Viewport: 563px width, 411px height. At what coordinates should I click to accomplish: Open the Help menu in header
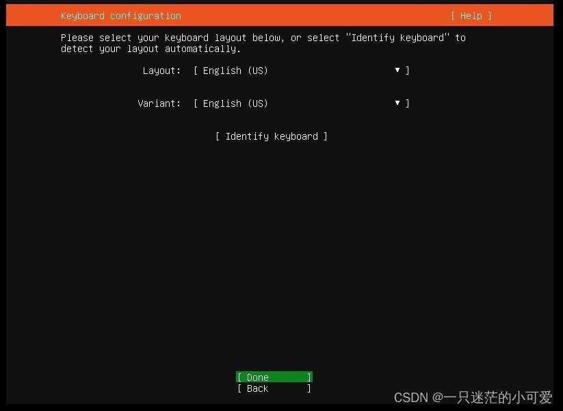click(471, 16)
